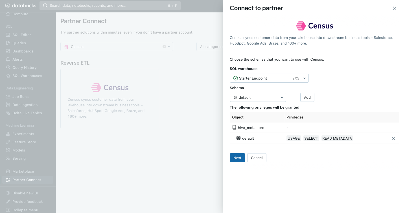This screenshot has width=405, height=213.
Task: Click the search data and notebooks field
Action: pos(110,5)
